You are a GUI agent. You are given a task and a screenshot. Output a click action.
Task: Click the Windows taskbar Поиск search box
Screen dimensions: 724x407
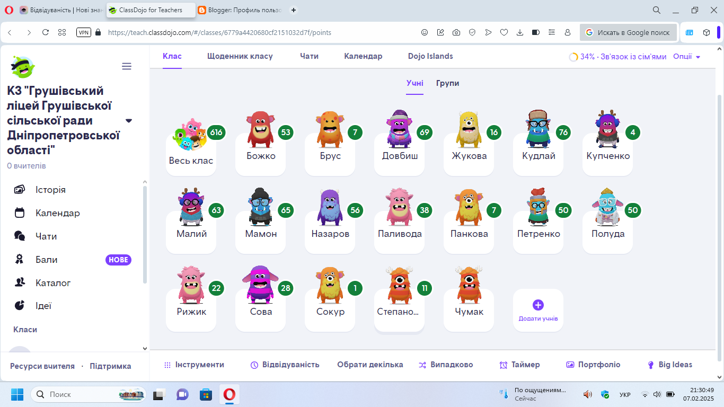tap(89, 394)
